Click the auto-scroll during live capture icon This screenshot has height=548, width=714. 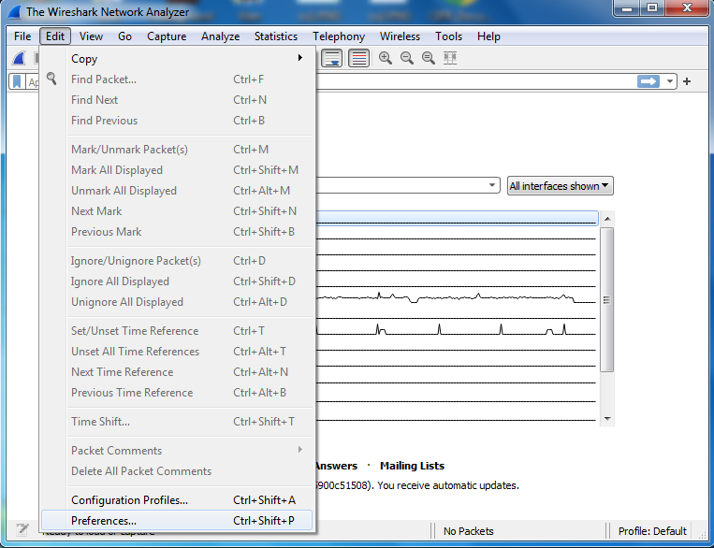point(331,58)
